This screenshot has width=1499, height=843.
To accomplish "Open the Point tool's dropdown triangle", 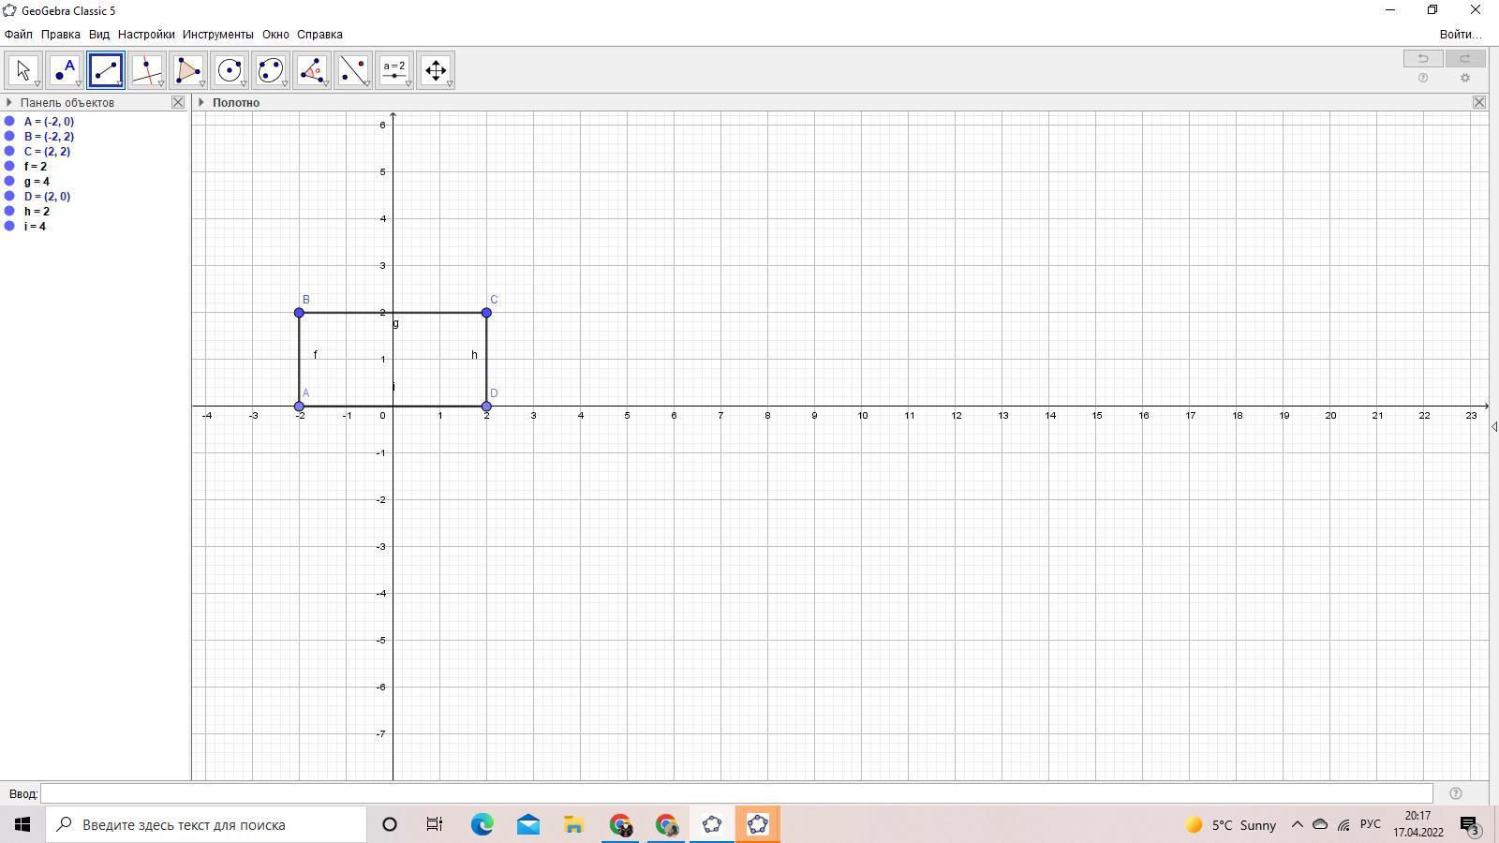I will pos(79,84).
